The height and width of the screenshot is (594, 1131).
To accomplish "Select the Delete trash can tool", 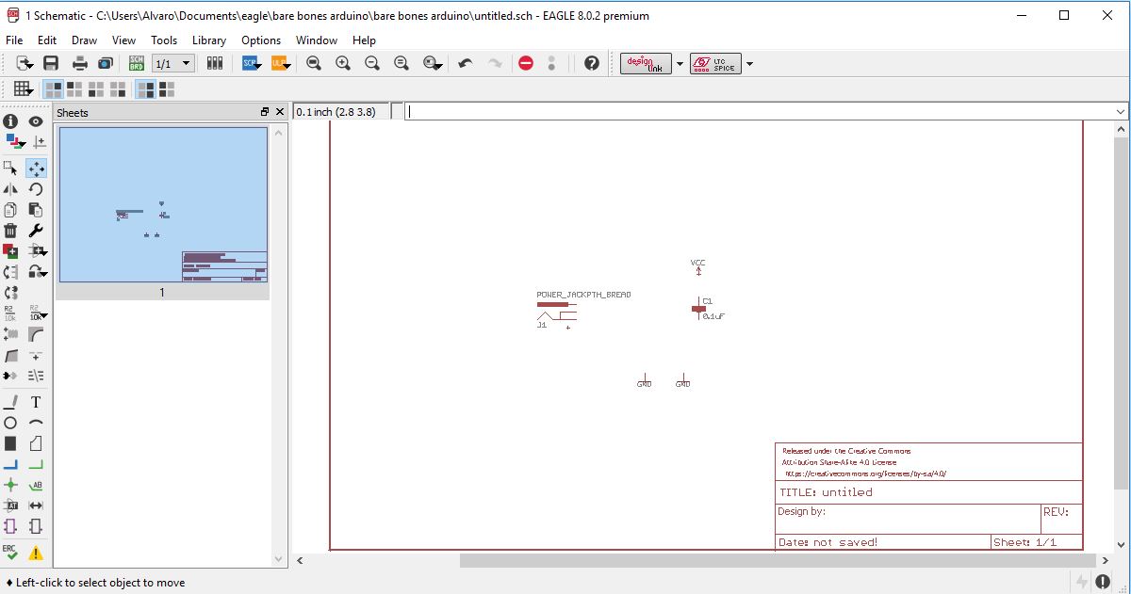I will pyautogui.click(x=10, y=231).
